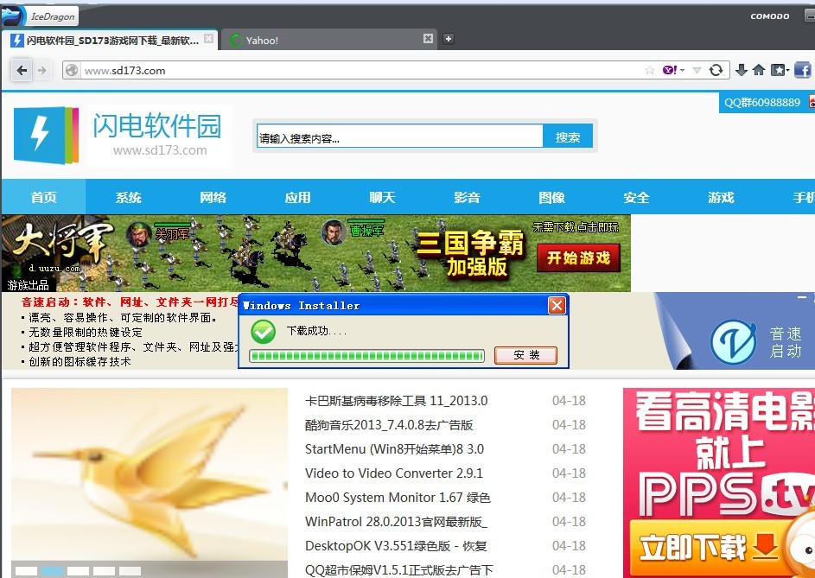Click the IceDragon application menu button
Viewport: 815px width, 578px height.
click(x=40, y=16)
